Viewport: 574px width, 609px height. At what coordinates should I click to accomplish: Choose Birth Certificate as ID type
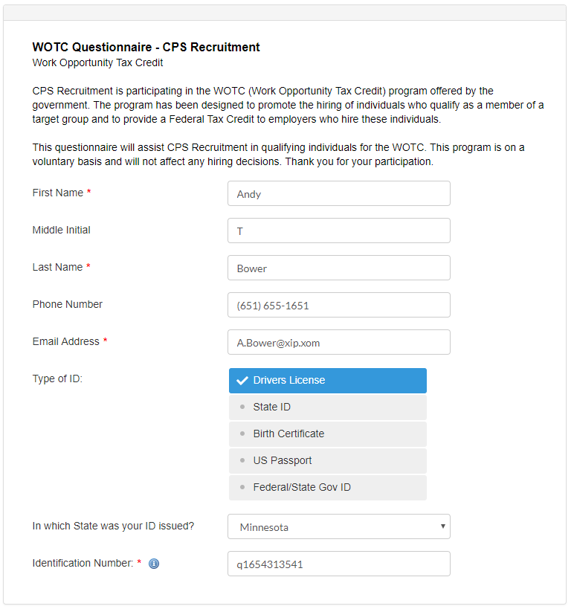point(327,434)
